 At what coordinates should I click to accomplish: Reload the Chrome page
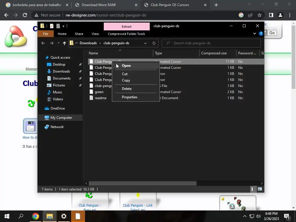click(25, 15)
